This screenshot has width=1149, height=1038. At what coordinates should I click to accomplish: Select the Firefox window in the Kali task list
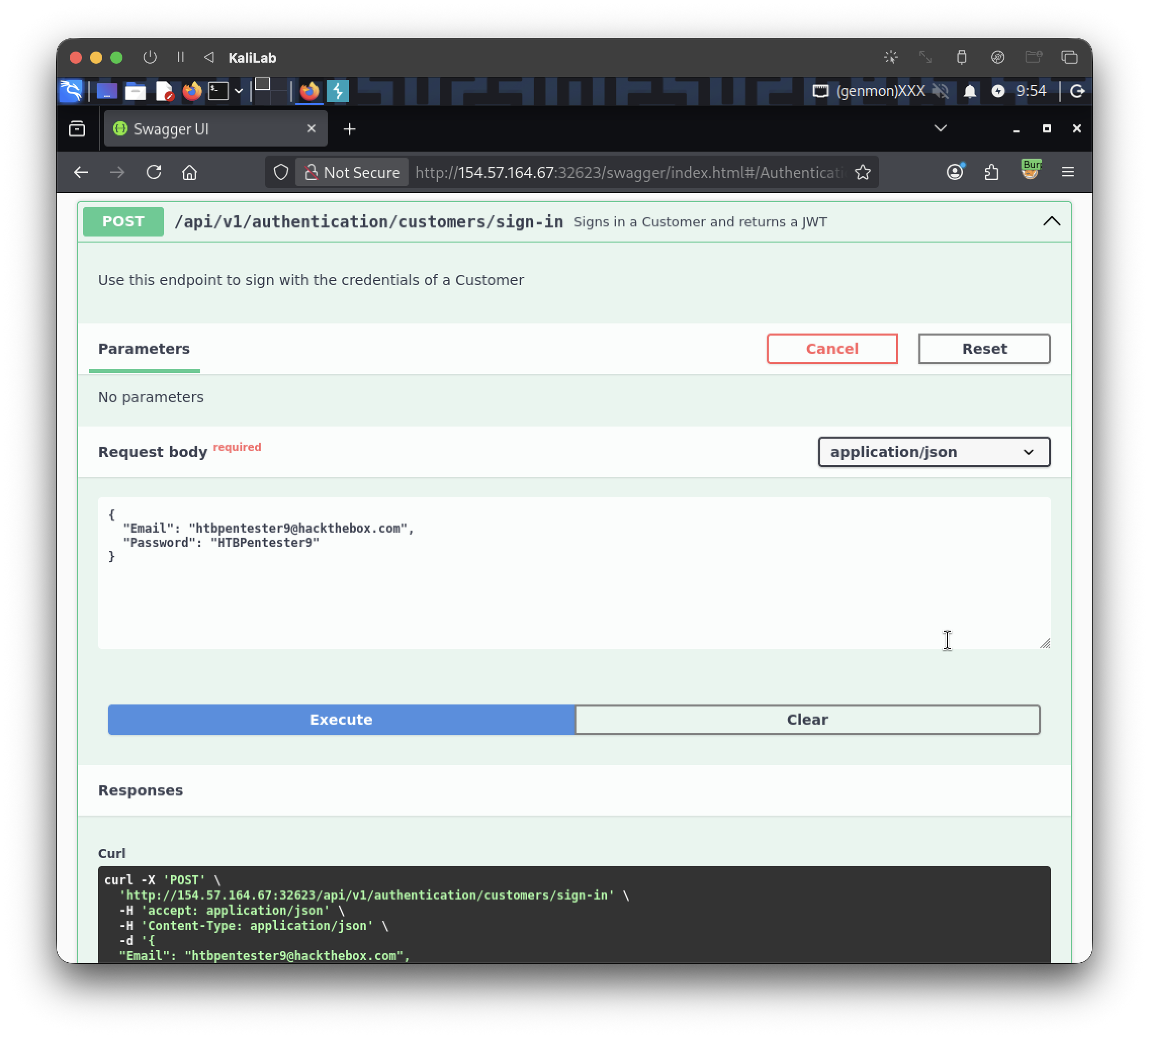point(310,91)
